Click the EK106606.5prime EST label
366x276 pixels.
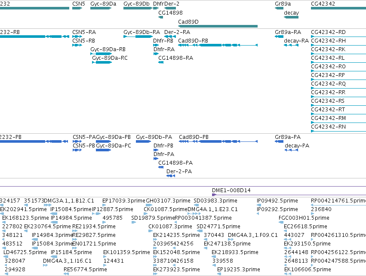pyautogui.click(x=308, y=270)
